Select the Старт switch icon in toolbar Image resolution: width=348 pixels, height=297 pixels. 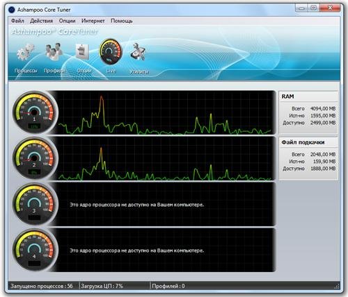click(x=82, y=51)
